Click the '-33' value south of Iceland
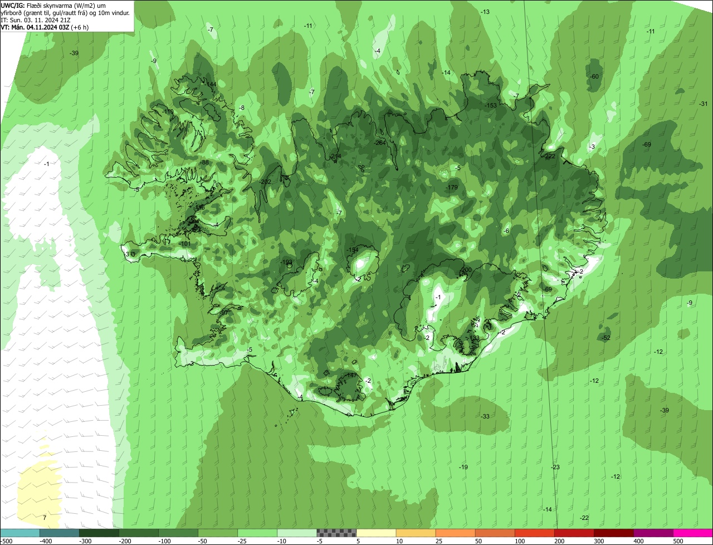The image size is (713, 545). coord(485,416)
